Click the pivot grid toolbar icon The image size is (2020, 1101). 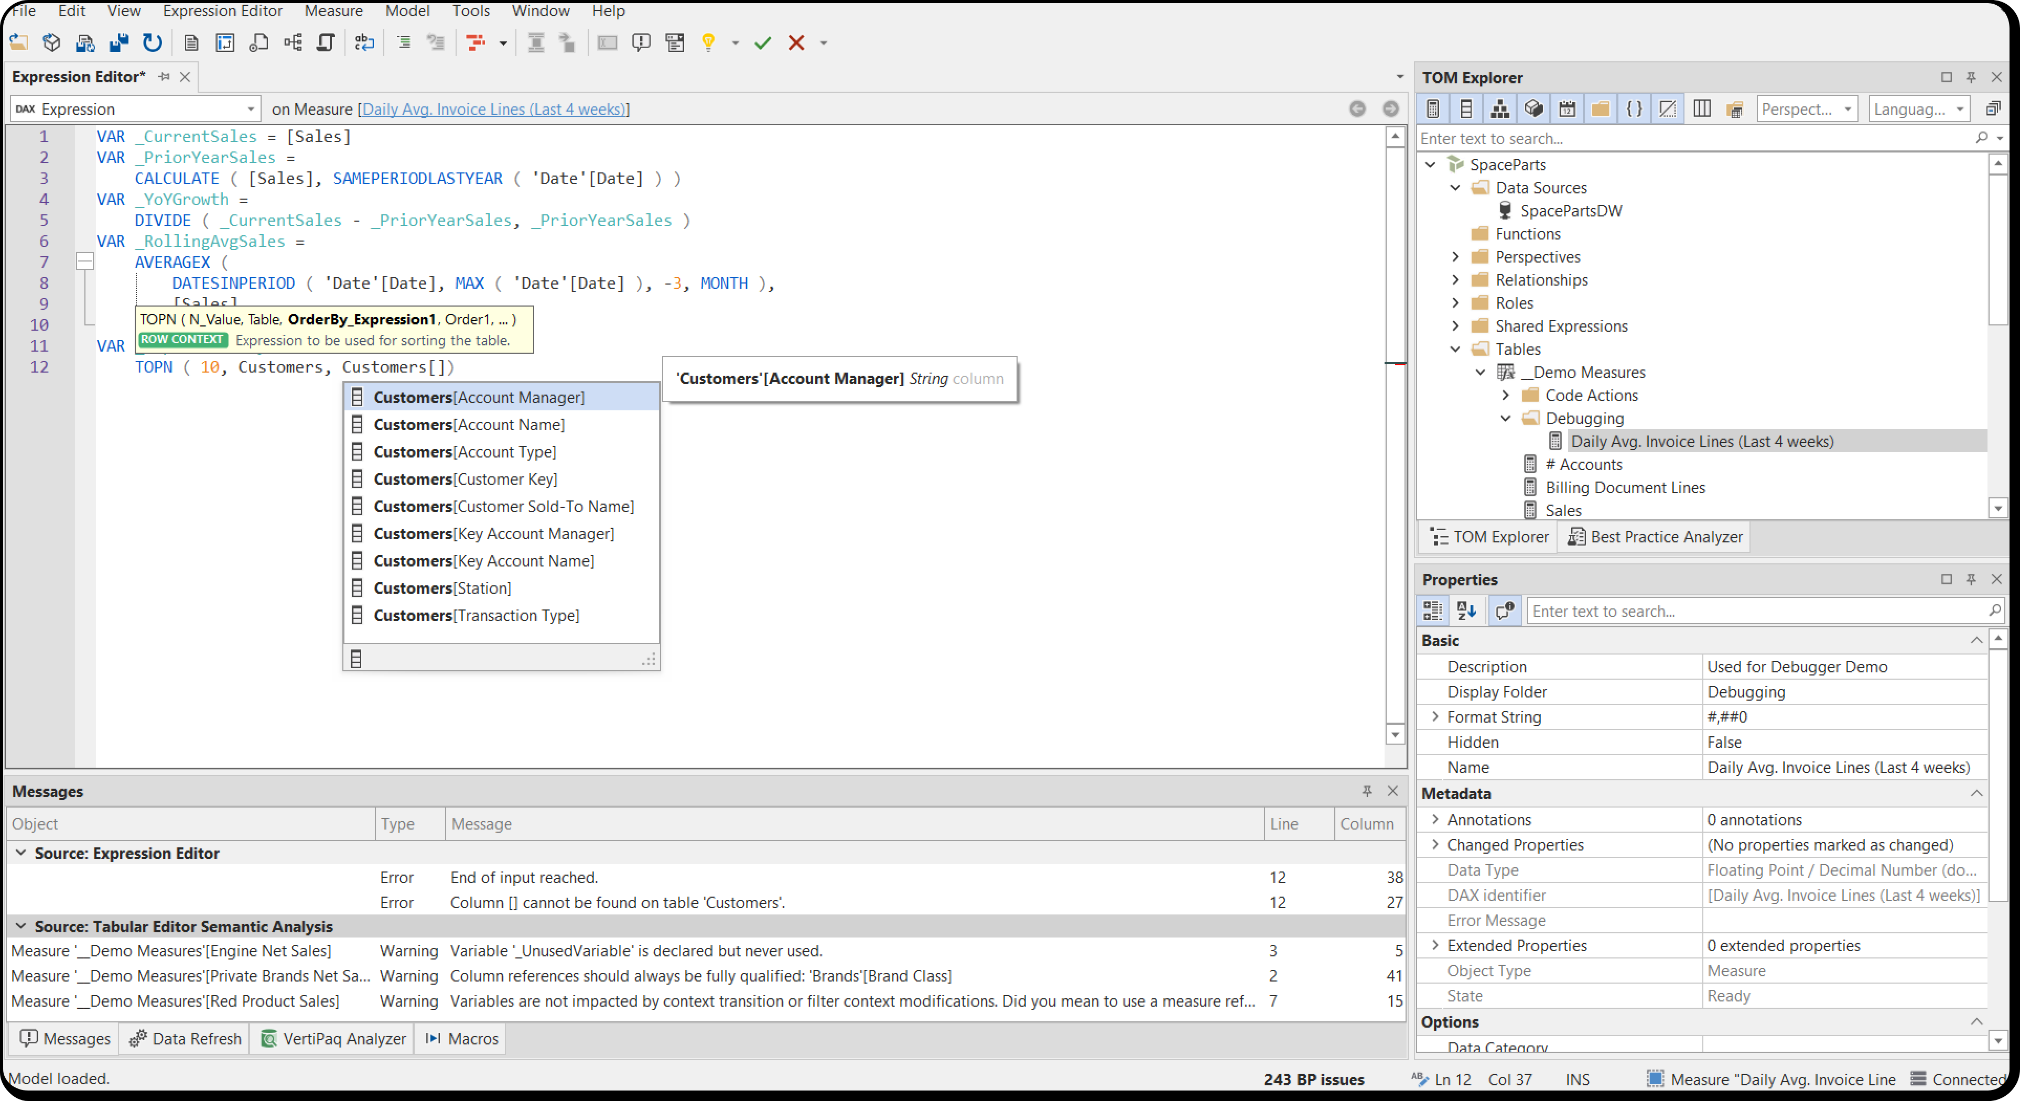[225, 43]
